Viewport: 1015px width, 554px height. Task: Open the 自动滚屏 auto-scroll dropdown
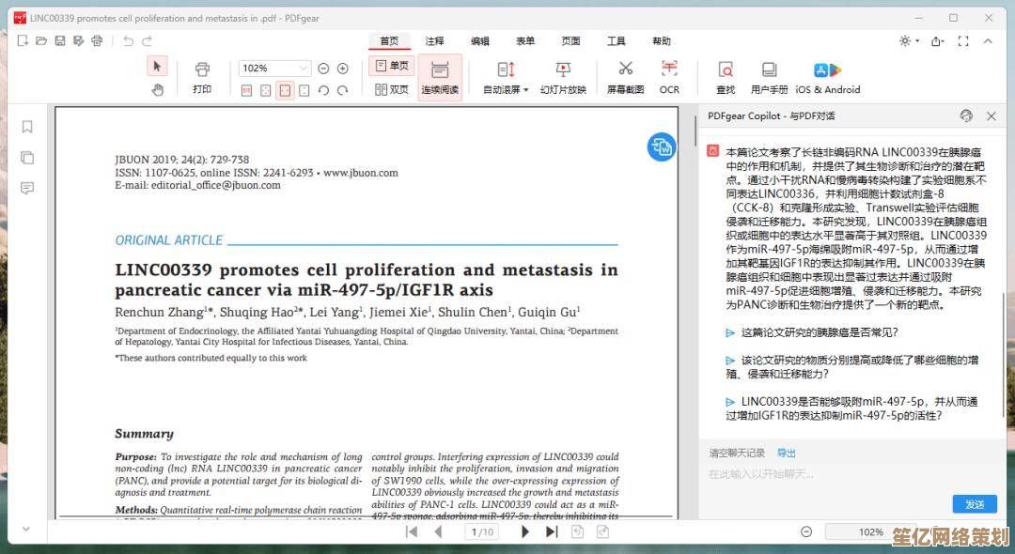click(506, 78)
